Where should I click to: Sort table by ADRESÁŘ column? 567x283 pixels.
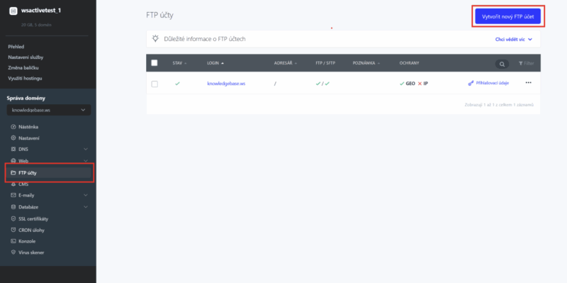pyautogui.click(x=286, y=63)
